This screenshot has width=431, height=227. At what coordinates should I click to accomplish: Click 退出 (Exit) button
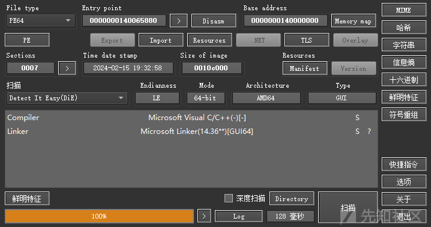[404, 217]
